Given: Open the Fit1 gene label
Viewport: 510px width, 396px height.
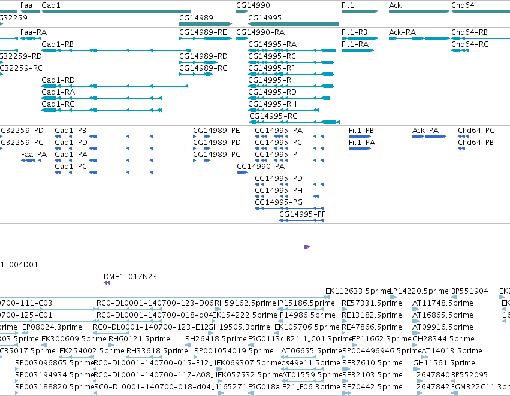Looking at the screenshot, I should [348, 5].
